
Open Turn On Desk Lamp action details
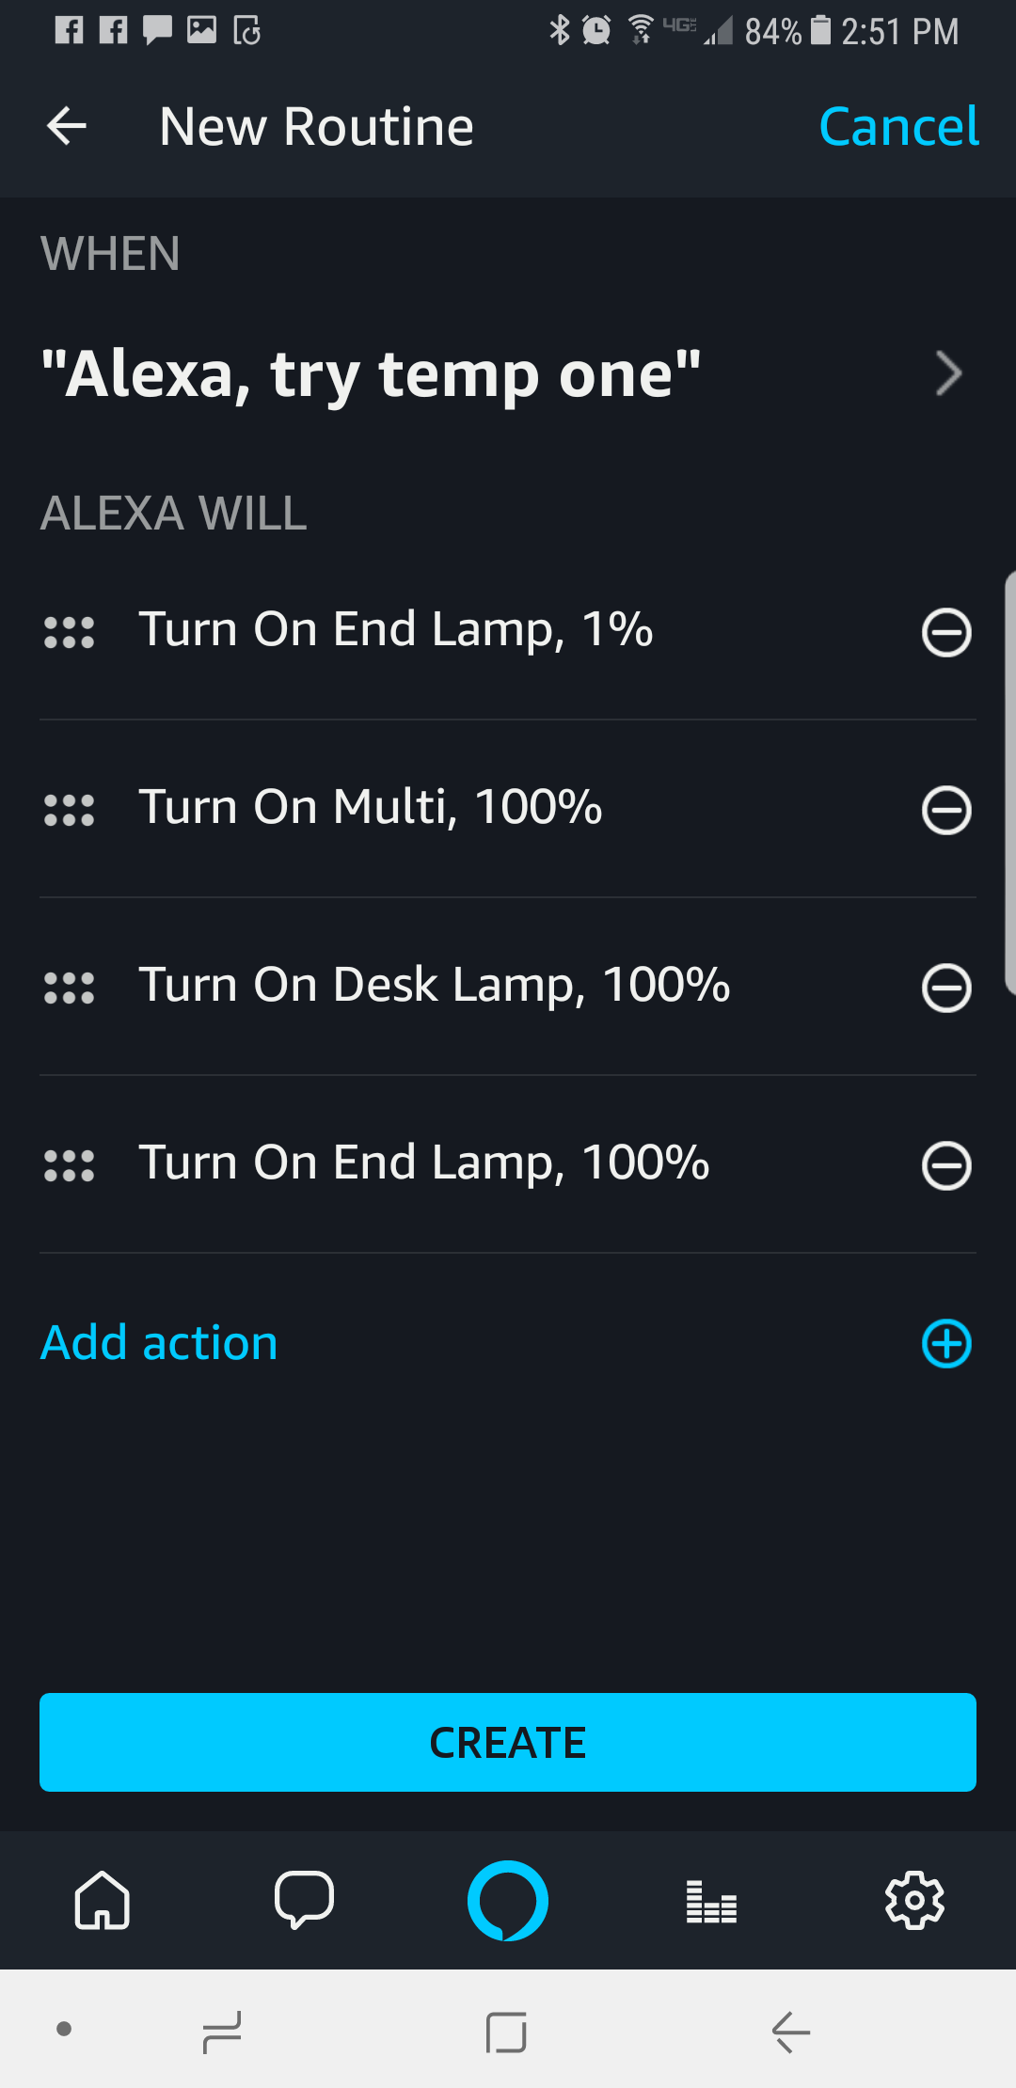[434, 986]
